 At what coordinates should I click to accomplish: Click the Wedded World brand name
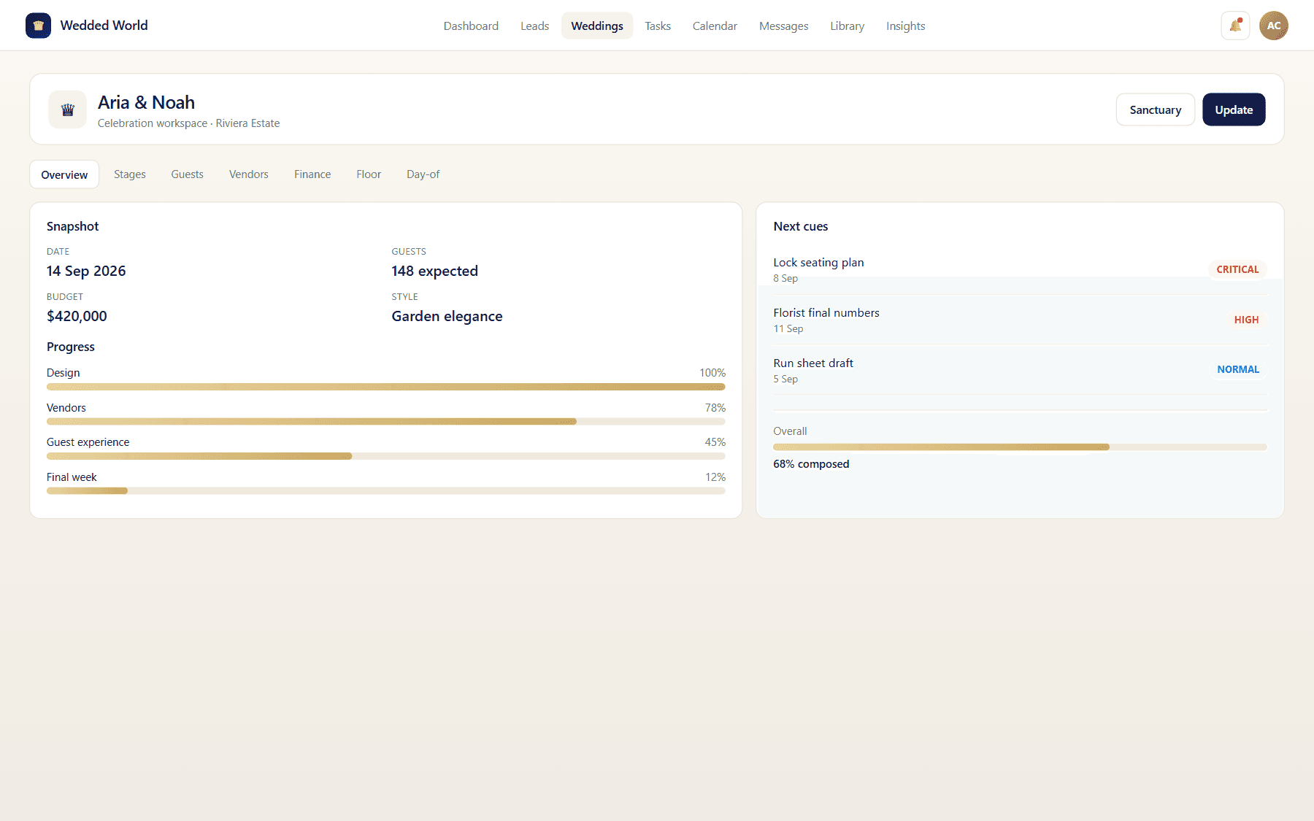(104, 26)
